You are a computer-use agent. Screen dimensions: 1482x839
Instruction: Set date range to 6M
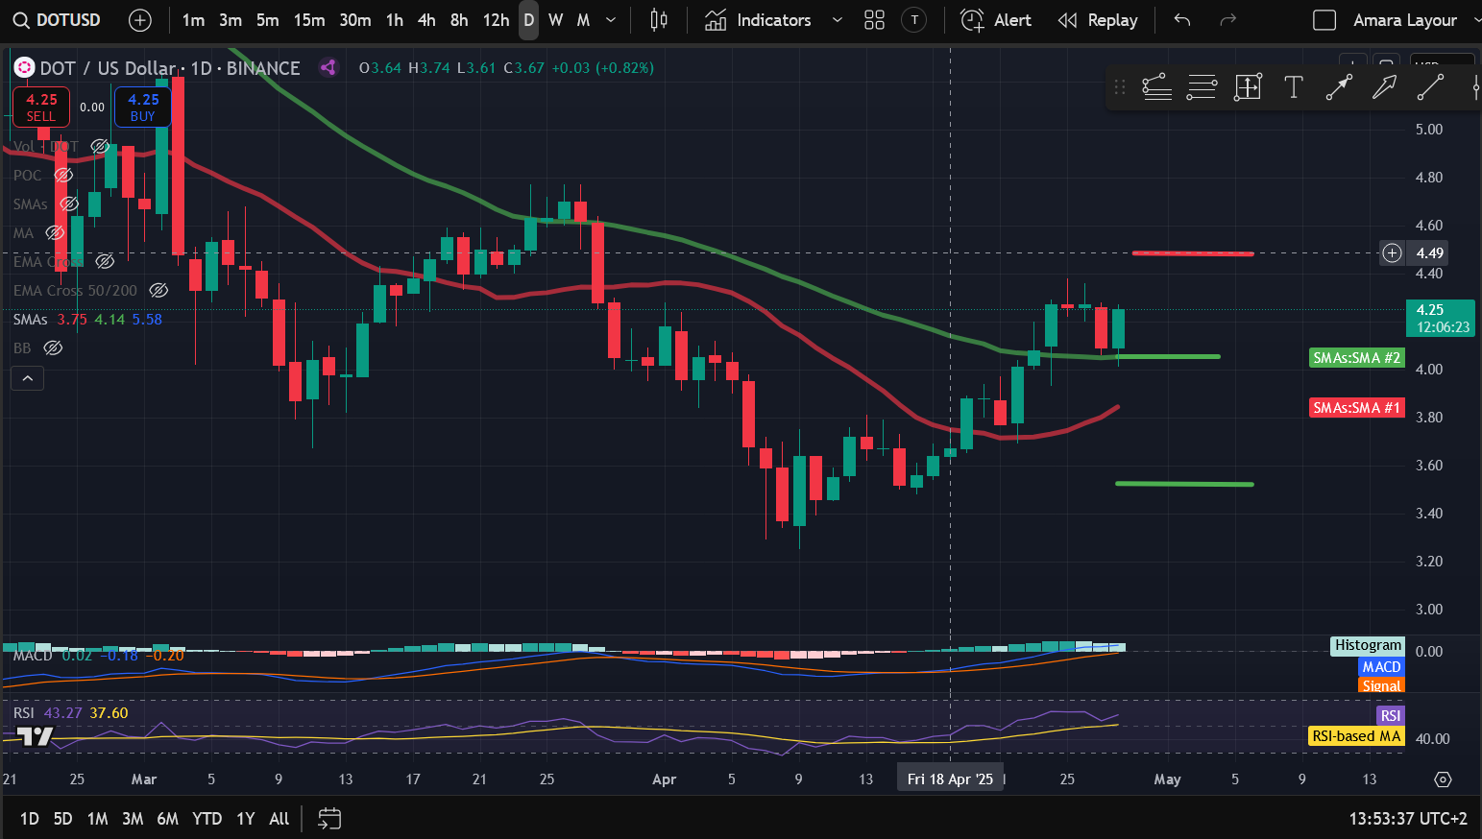click(167, 819)
